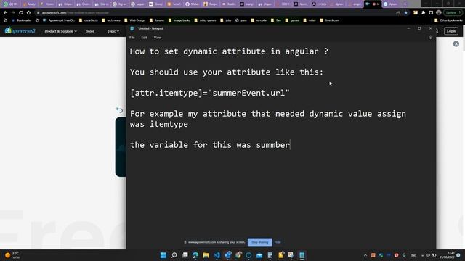Open the File menu in Notepad
Viewport: 465px width, 261px height.
pyautogui.click(x=132, y=38)
